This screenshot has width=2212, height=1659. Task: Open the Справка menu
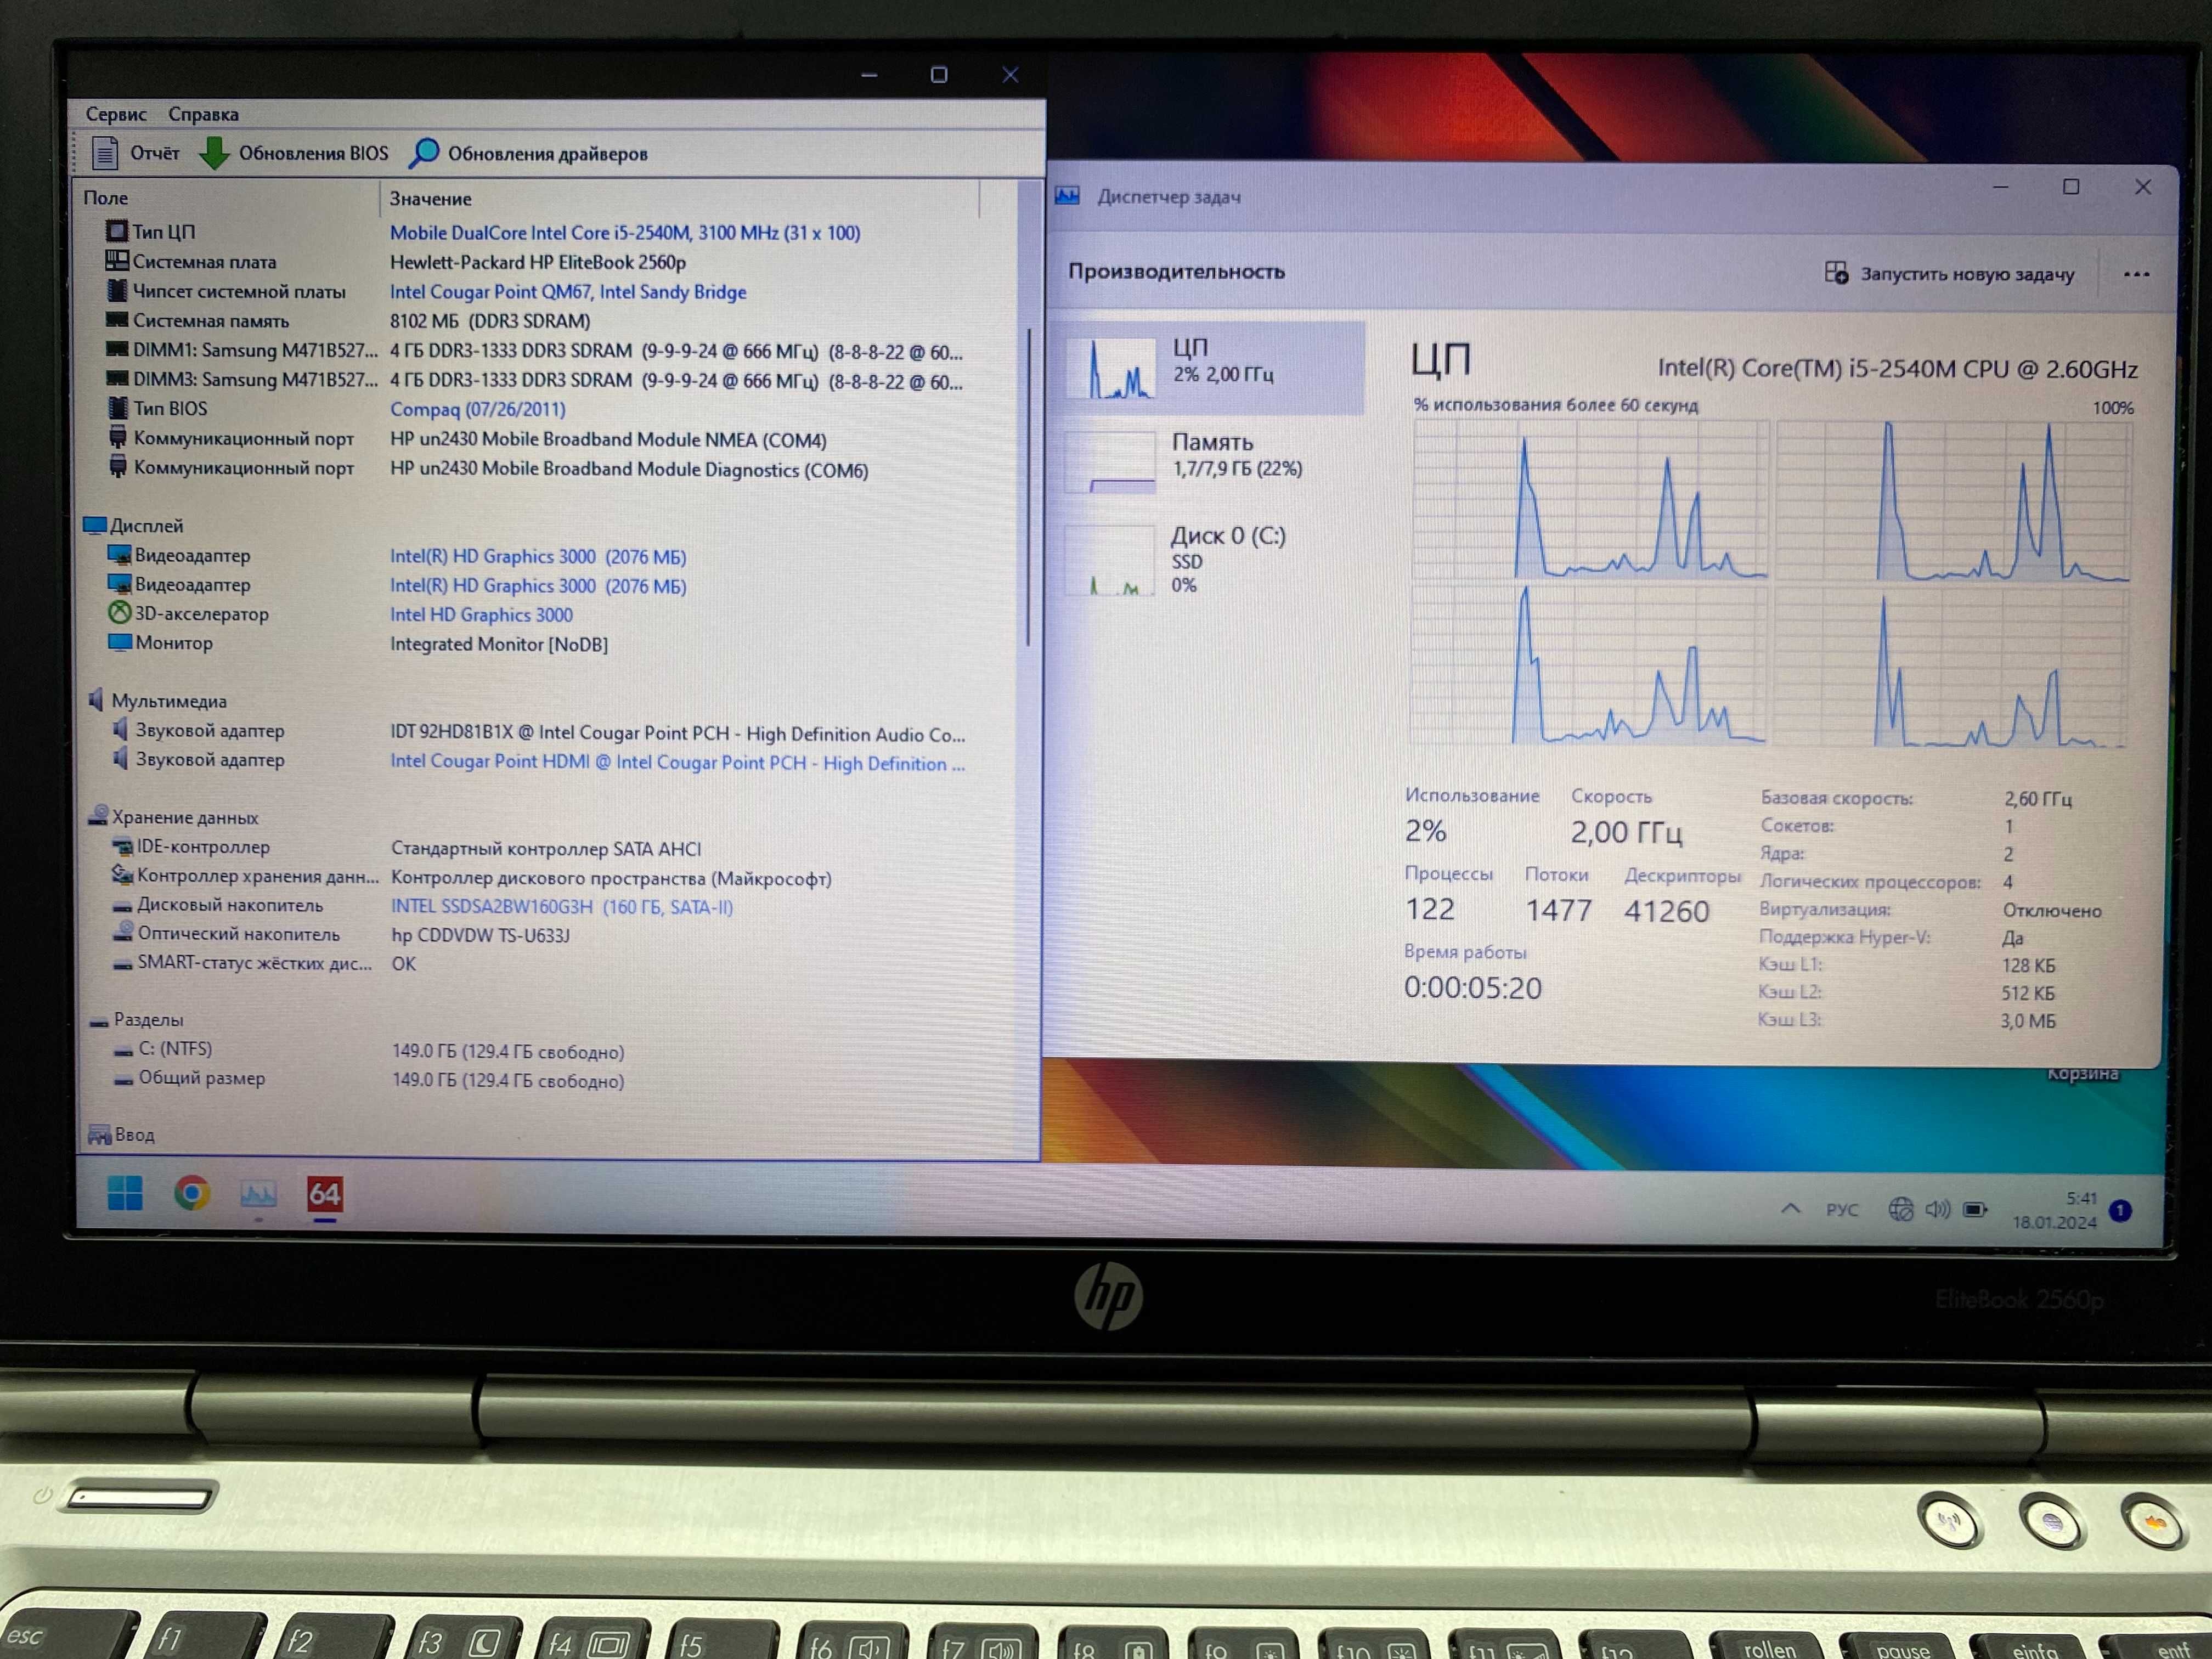pos(203,114)
